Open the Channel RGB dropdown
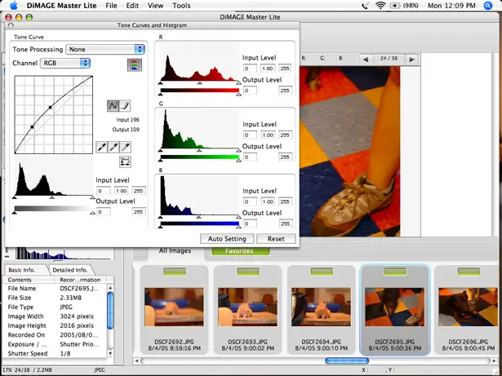 pos(65,63)
